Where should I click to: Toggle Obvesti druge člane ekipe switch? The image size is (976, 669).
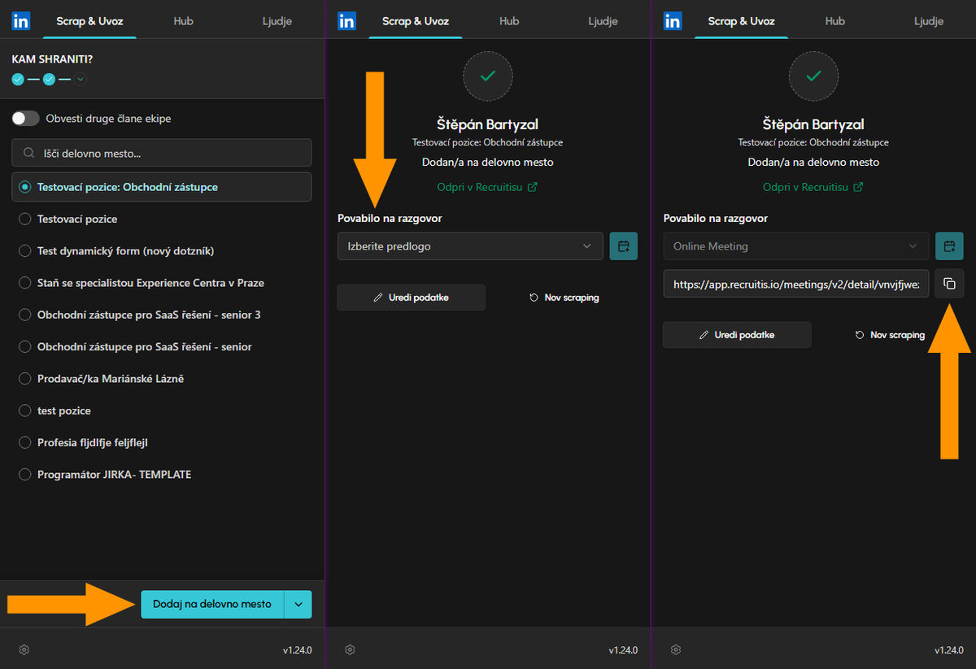(x=26, y=119)
